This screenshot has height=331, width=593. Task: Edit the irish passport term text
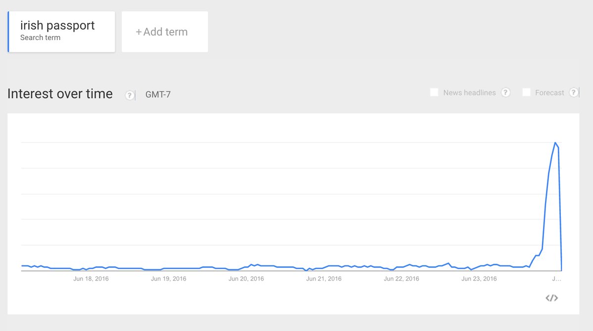click(57, 26)
